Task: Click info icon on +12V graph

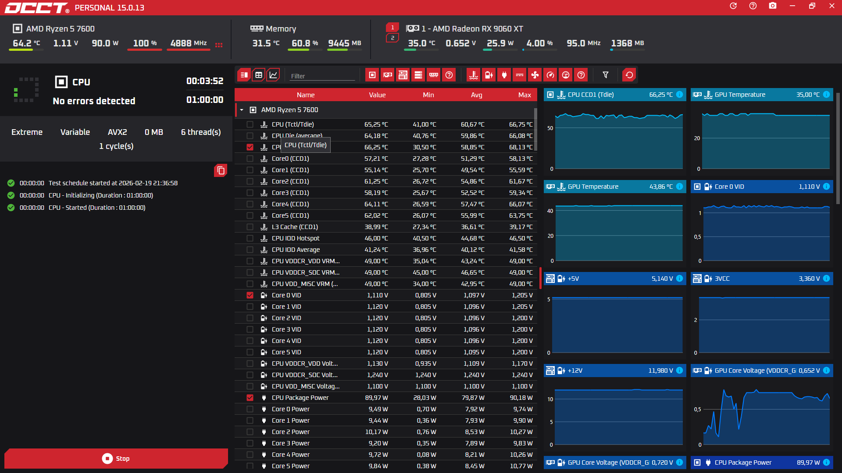Action: tap(679, 371)
